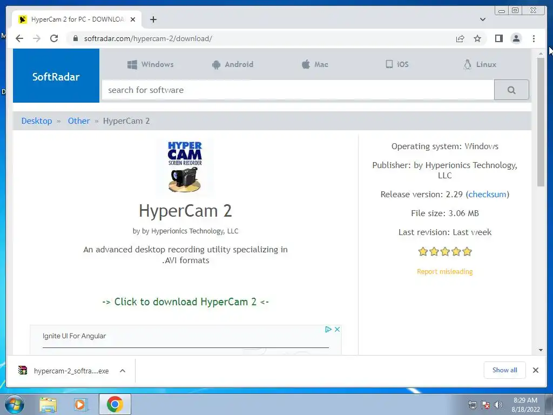The image size is (553, 415).
Task: Open the Android software category
Action: (233, 64)
